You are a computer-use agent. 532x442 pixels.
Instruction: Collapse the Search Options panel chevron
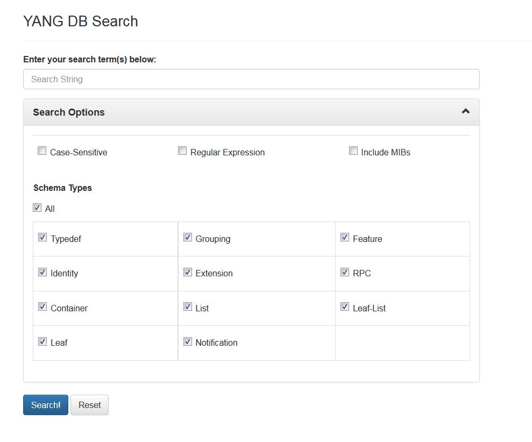(x=465, y=111)
